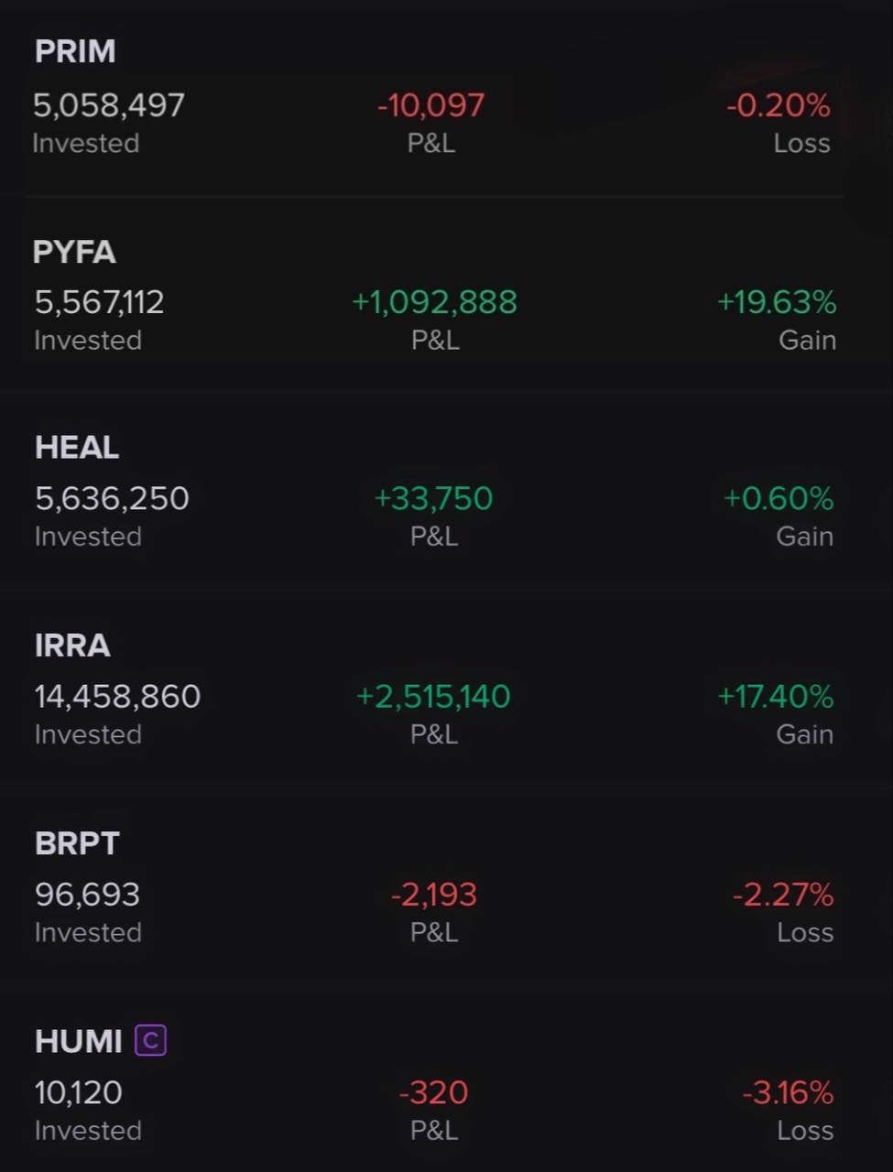The width and height of the screenshot is (893, 1172).
Task: Open the BRPT stock holding
Action: [x=77, y=843]
